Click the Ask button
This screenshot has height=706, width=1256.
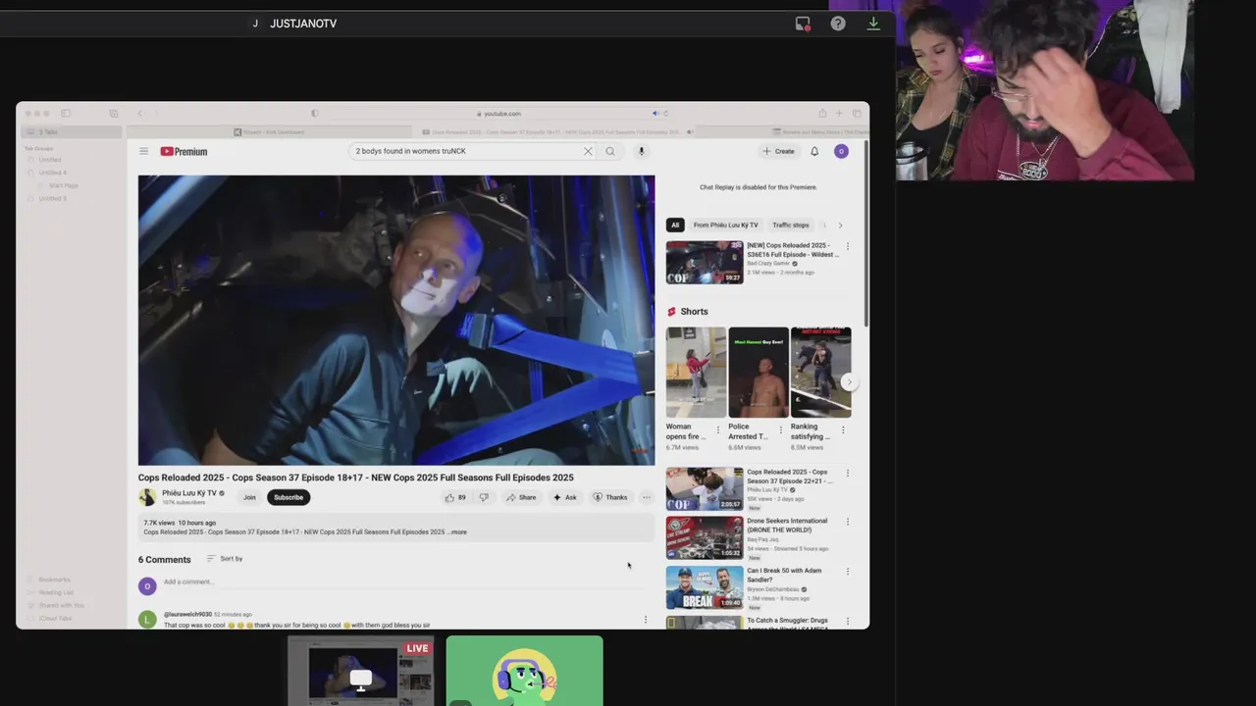[565, 497]
